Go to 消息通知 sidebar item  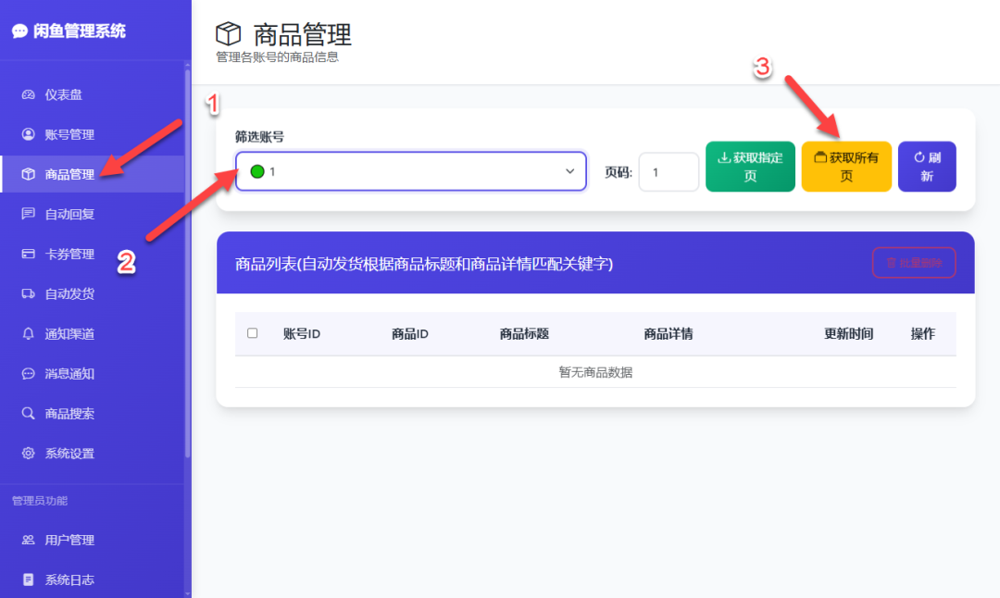tap(69, 374)
